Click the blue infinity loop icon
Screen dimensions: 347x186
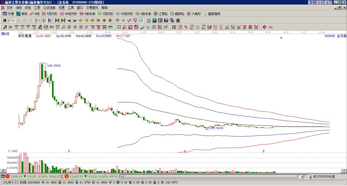tap(271, 27)
